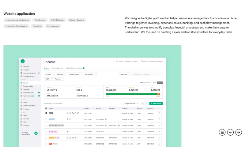Click the search input field
Image resolution: width=245 pixels, height=147 pixels.
(x=147, y=74)
